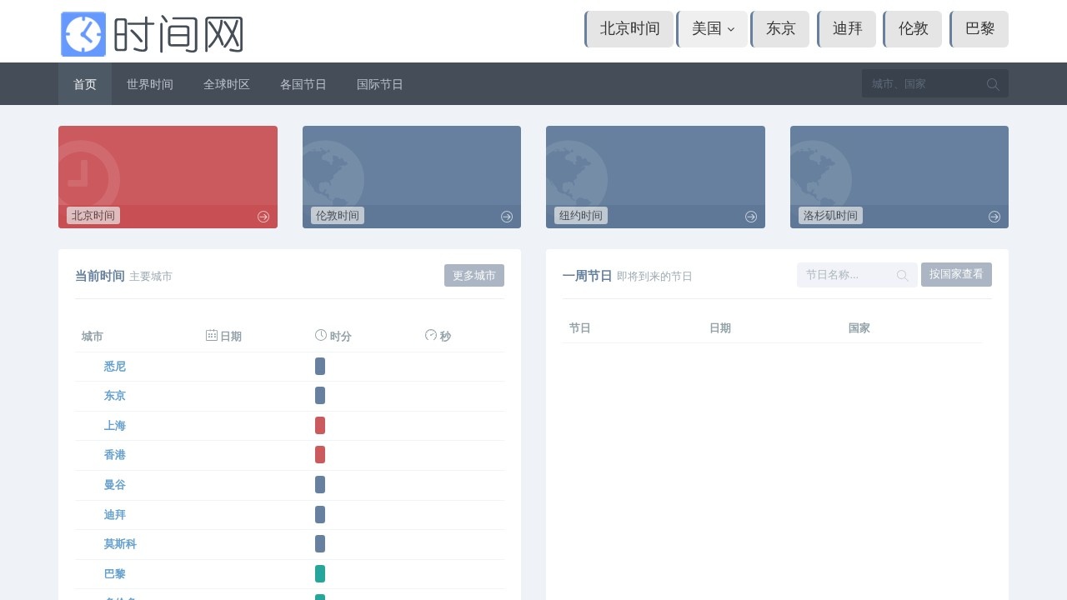Click the 城市、国家 search input field
Viewport: 1067px width, 600px height.
pos(924,84)
